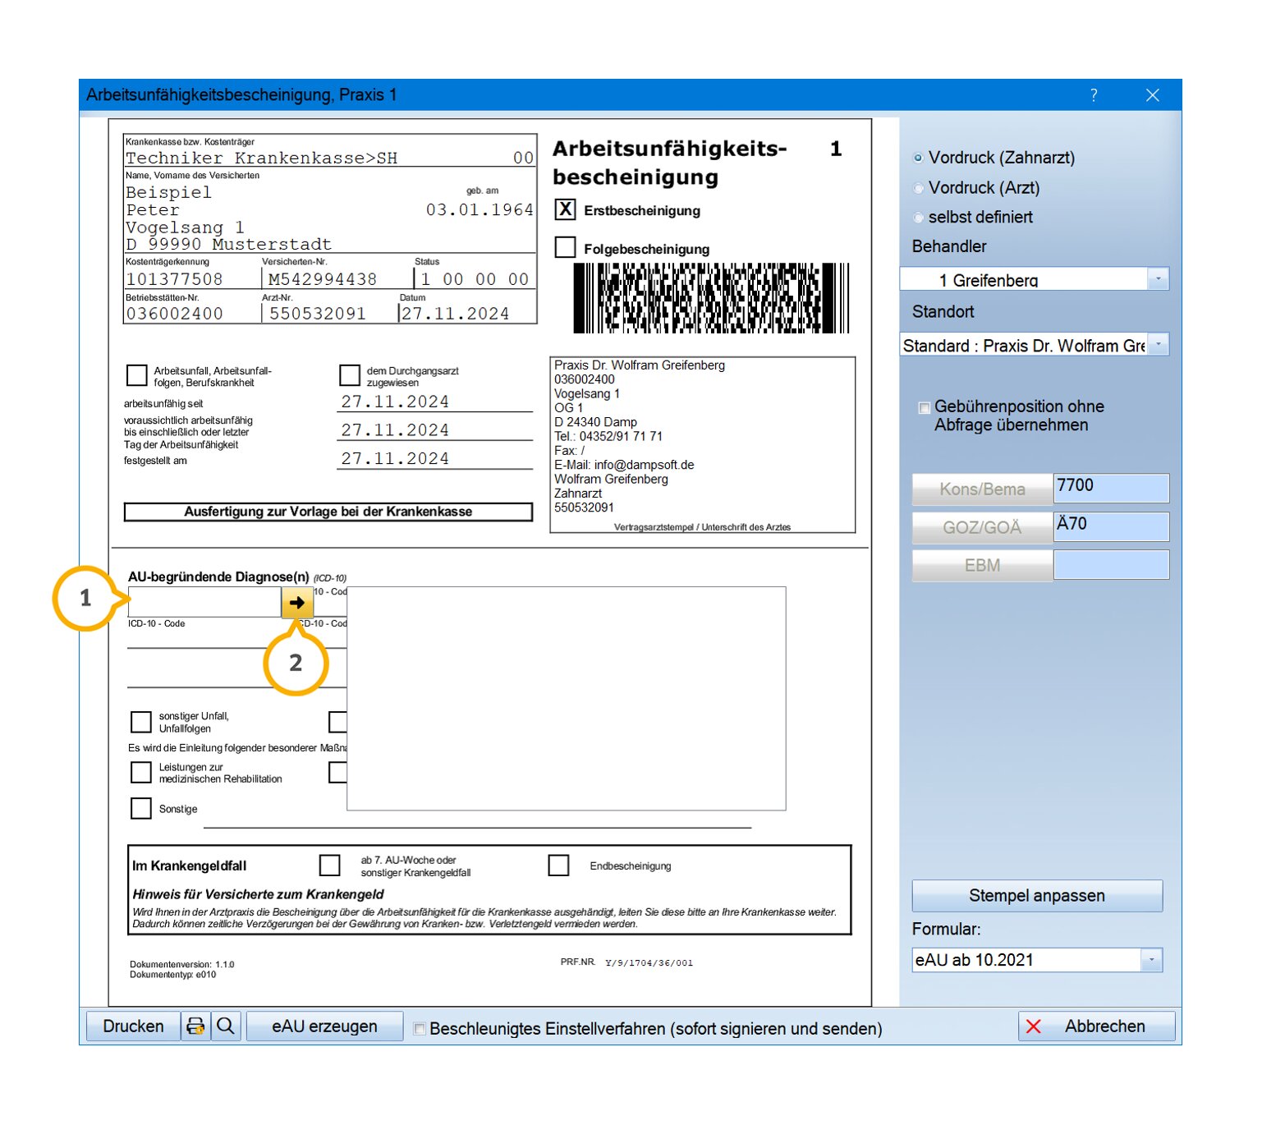This screenshot has width=1262, height=1125.
Task: Click birth date 03.01.1964
Action: click(480, 209)
